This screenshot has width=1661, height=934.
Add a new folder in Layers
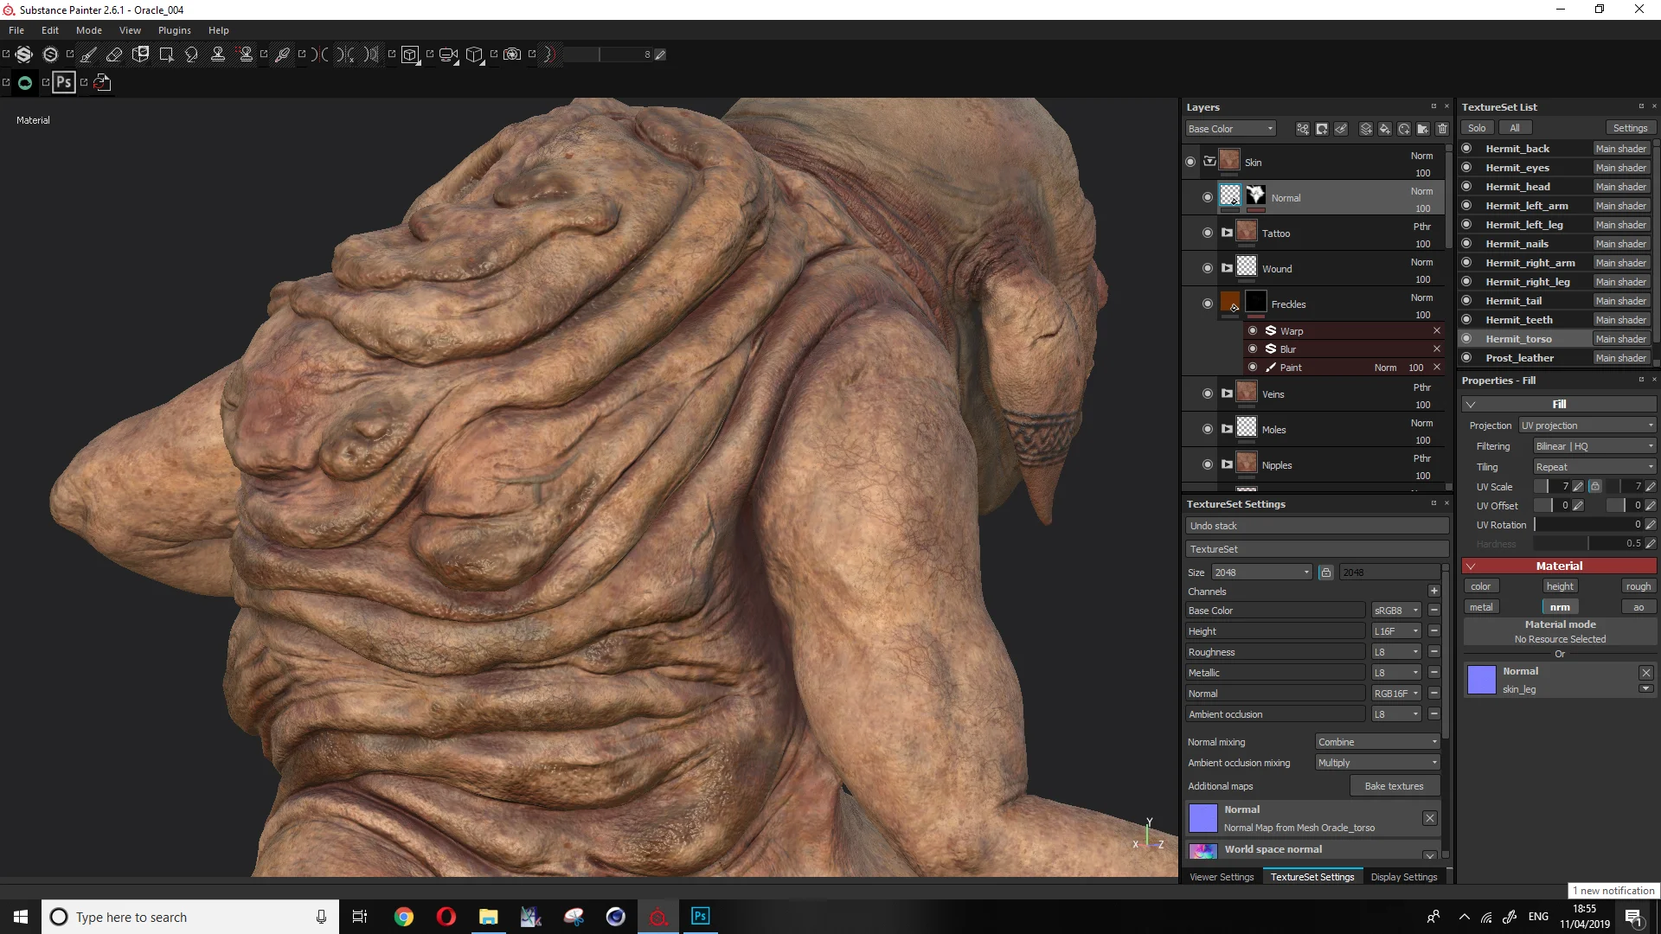(1423, 129)
